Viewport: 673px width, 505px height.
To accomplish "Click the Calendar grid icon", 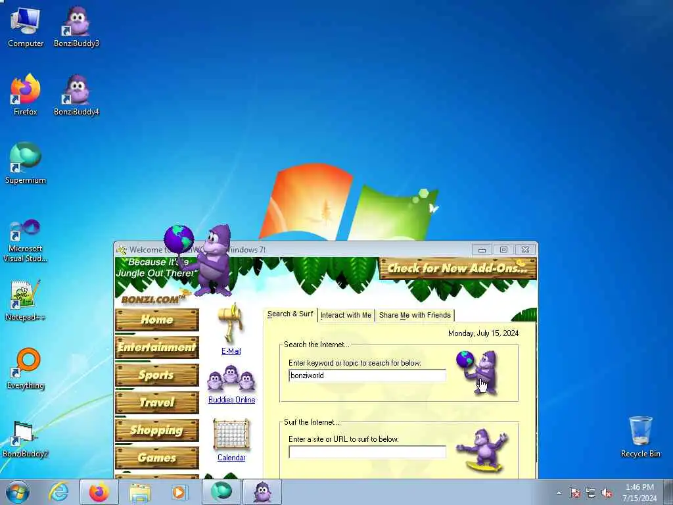I will coord(231,435).
